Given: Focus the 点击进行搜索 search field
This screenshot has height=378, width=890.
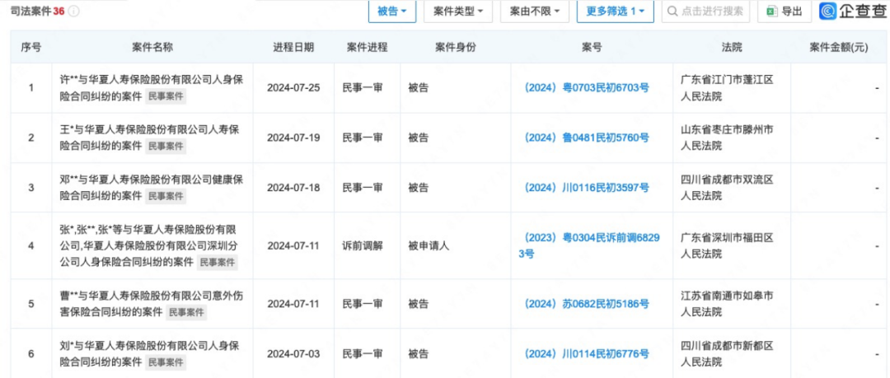Looking at the screenshot, I should (705, 12).
